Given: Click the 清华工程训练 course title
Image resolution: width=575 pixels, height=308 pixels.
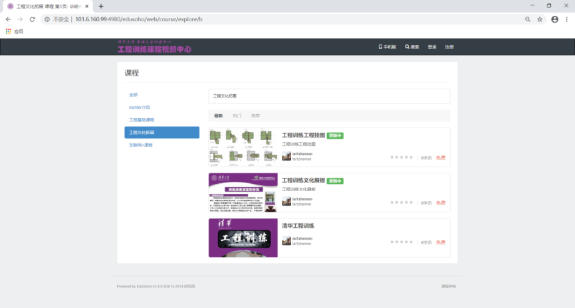Looking at the screenshot, I should tap(298, 226).
